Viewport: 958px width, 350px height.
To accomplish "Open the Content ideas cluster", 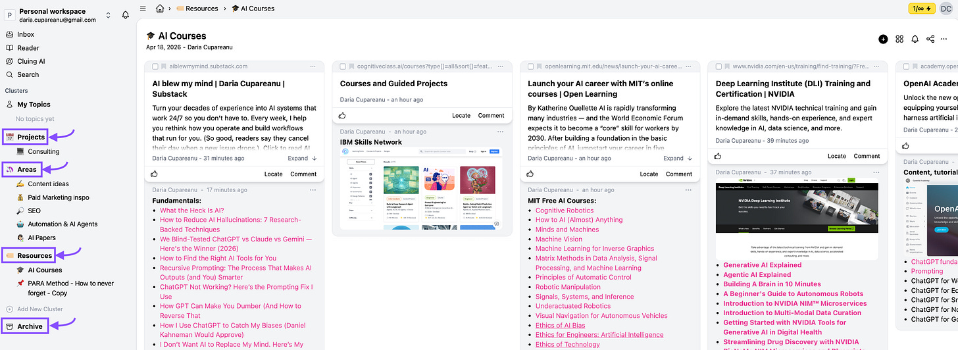I will (x=48, y=184).
